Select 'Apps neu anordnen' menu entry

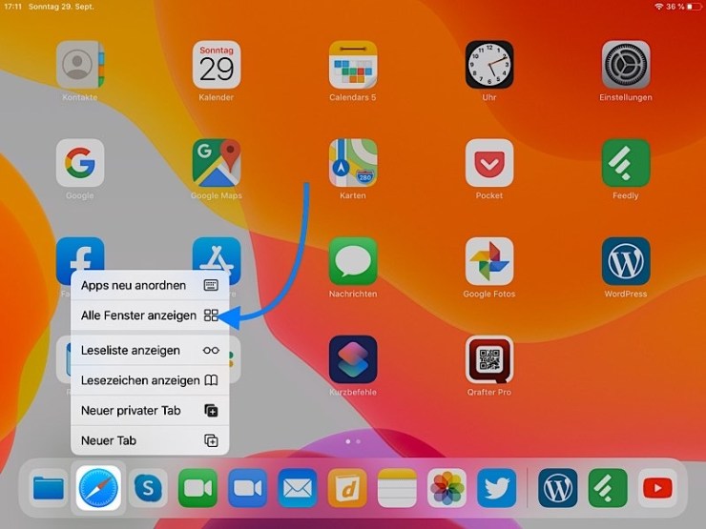coord(150,285)
